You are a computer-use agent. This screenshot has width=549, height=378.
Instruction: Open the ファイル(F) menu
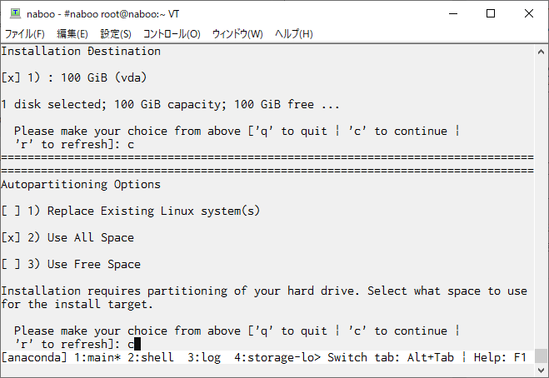click(24, 34)
